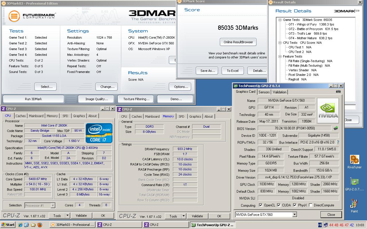Open the GPU selection dropdown in GPU-Z
The image size is (367, 229).
294,214
